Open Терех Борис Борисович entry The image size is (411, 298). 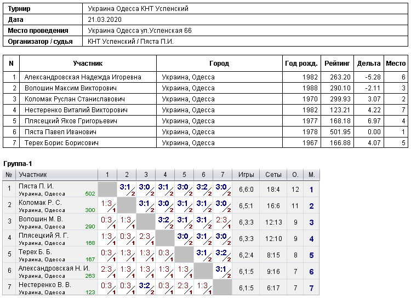pos(61,143)
